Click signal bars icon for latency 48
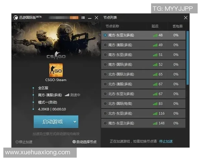The height and width of the screenshot is (161, 201). (x=155, y=35)
